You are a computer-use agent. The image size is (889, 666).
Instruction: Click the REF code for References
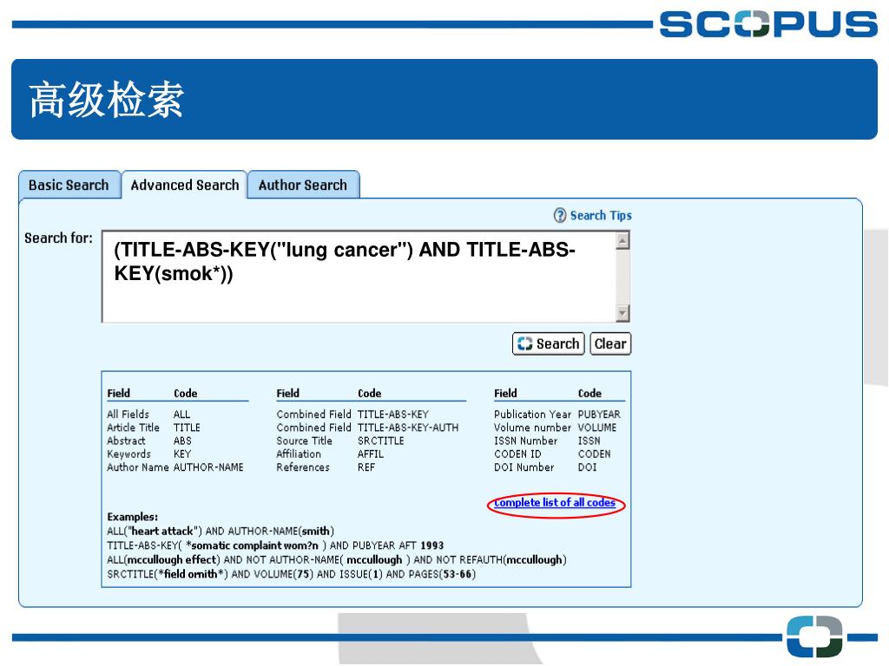tap(366, 467)
